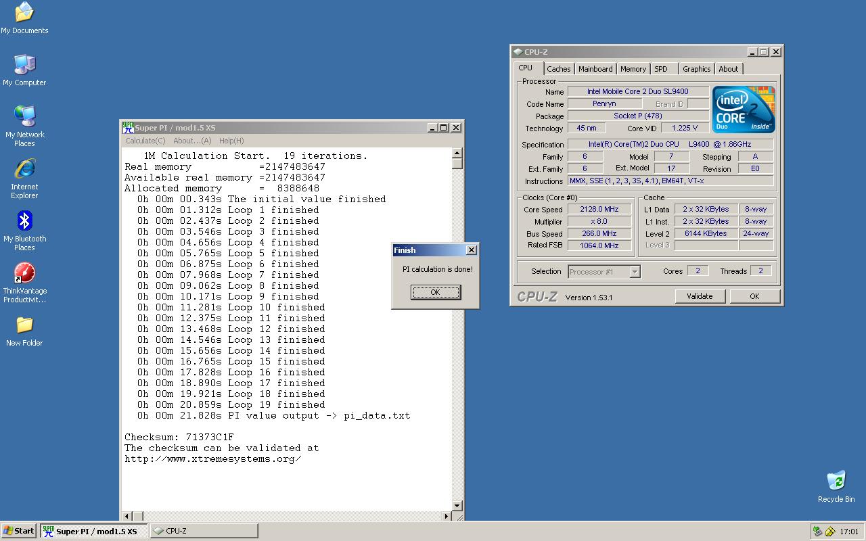
Task: Click the Rated FSB value 1064.0 MHz
Action: tap(599, 245)
